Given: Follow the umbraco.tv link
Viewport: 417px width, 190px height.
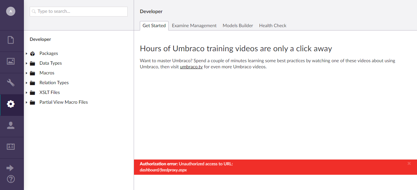Looking at the screenshot, I should point(191,67).
